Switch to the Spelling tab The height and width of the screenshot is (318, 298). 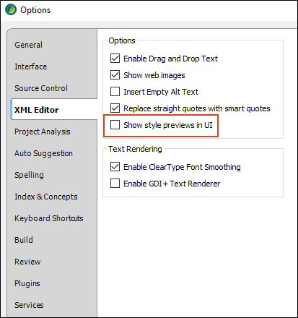click(x=29, y=175)
